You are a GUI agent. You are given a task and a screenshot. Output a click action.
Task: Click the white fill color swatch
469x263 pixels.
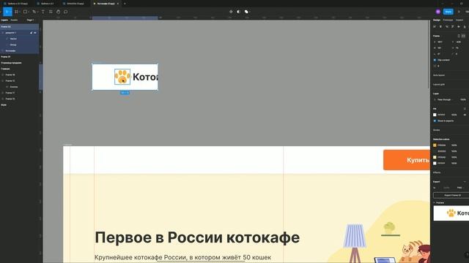pyautogui.click(x=435, y=115)
